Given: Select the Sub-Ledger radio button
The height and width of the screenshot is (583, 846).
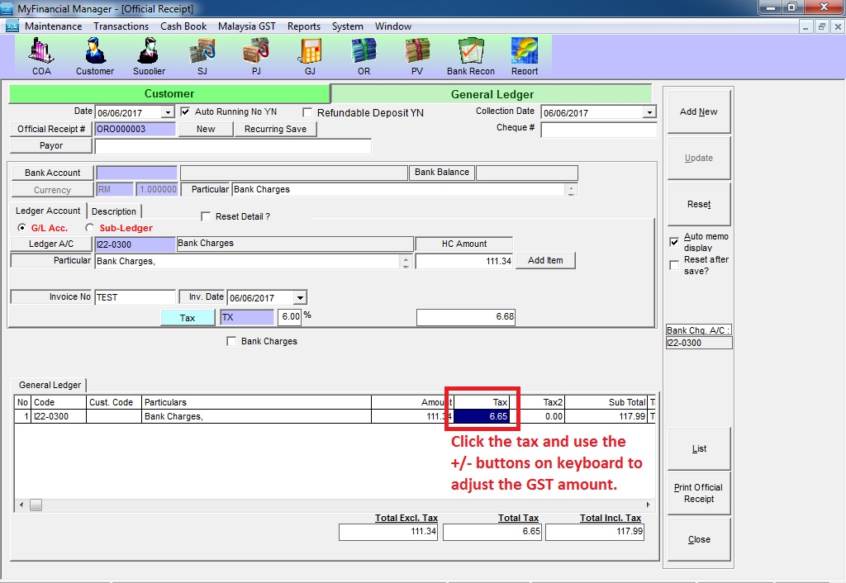Looking at the screenshot, I should [90, 228].
